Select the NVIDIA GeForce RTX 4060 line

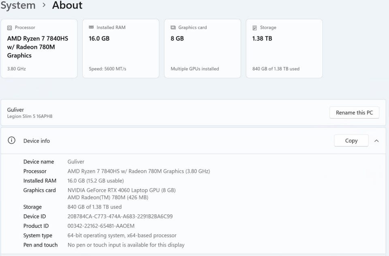(x=122, y=190)
